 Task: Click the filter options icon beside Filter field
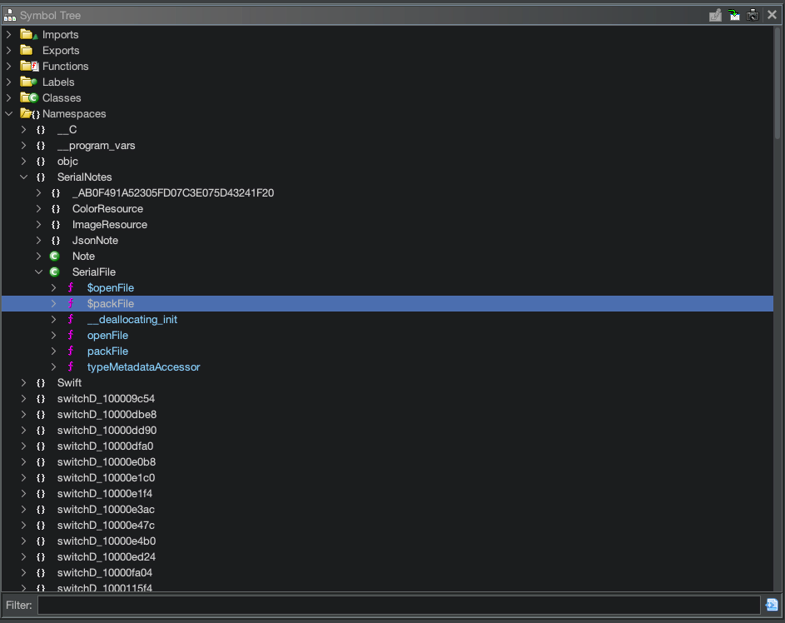(772, 605)
